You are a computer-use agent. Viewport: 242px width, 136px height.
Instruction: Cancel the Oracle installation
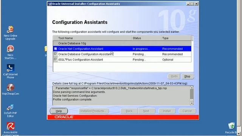tap(187, 111)
